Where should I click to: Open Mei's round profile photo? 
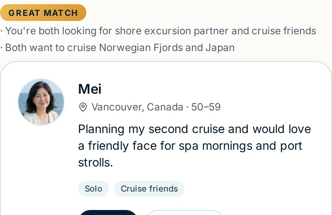(41, 102)
